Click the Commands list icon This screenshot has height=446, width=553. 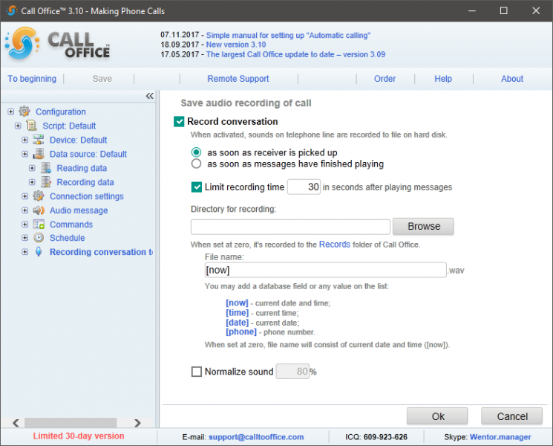coord(39,224)
